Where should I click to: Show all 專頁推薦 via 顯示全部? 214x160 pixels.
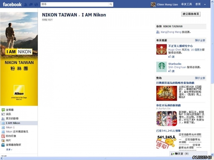[200, 40]
